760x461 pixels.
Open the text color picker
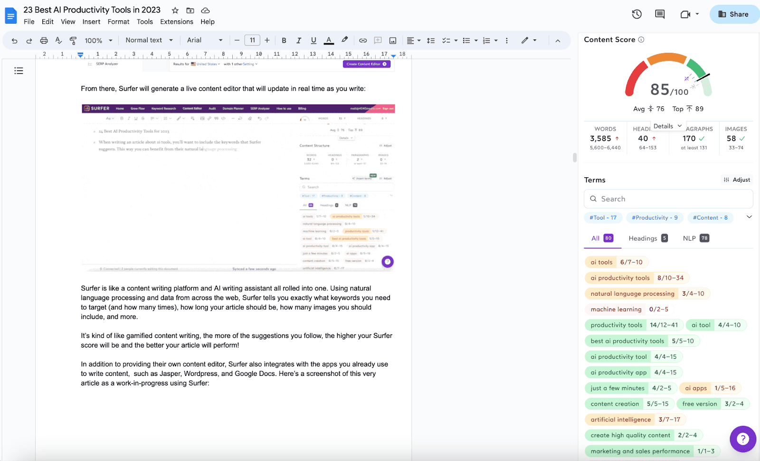click(329, 40)
